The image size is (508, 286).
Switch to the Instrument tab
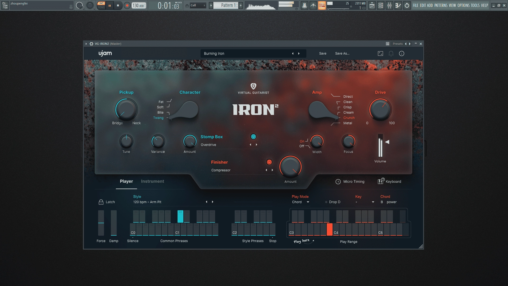(x=152, y=181)
